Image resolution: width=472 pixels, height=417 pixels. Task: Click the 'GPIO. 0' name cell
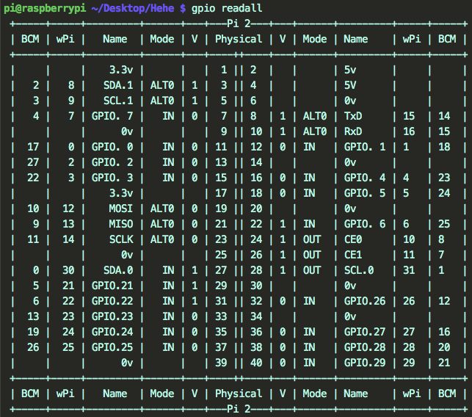[x=112, y=147]
